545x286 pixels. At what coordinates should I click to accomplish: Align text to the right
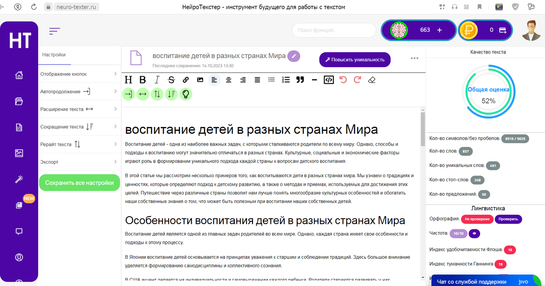pyautogui.click(x=243, y=80)
